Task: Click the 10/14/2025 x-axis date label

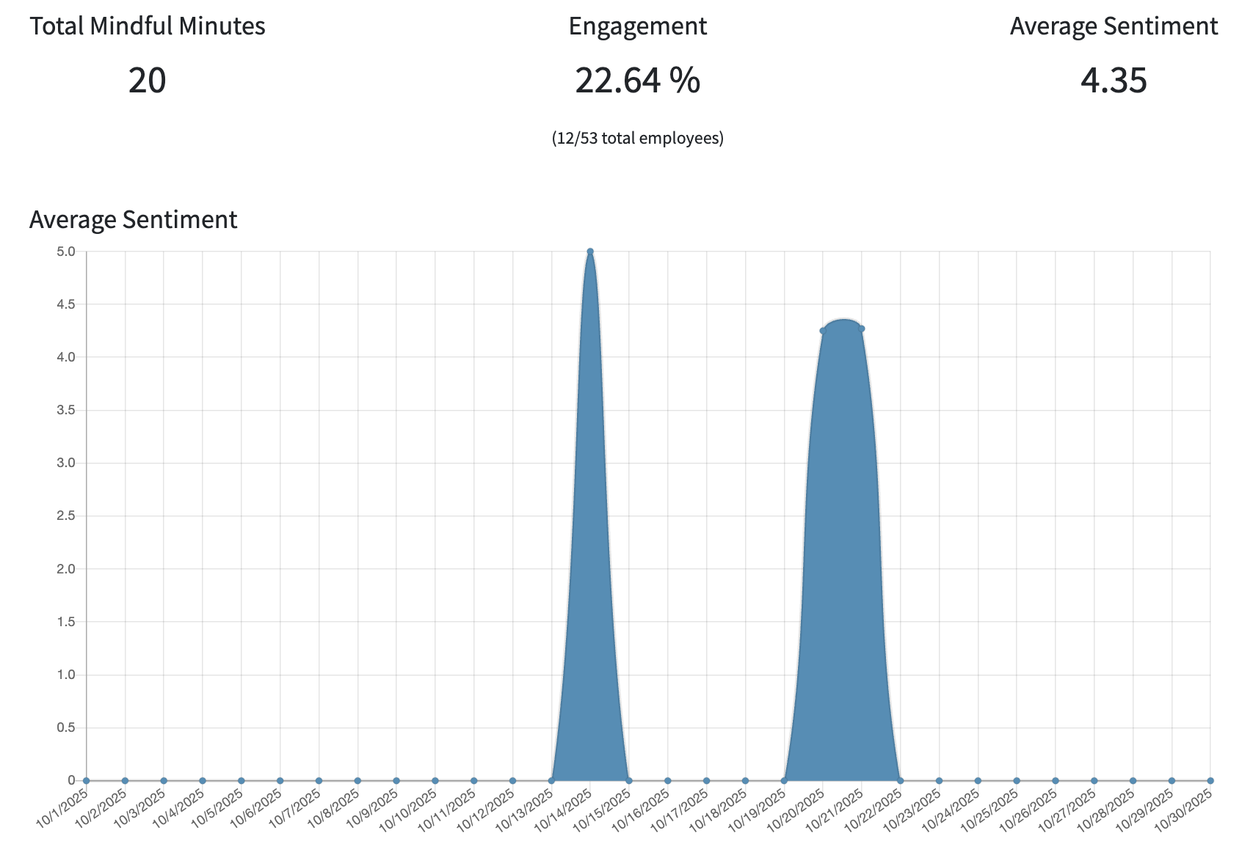Action: (x=563, y=810)
